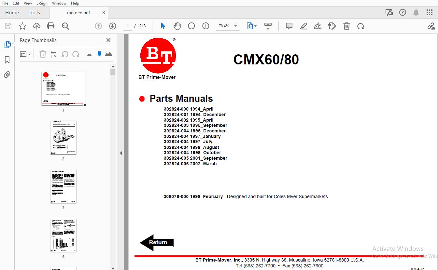
Task: Switch to the Tools tab
Action: [34, 12]
